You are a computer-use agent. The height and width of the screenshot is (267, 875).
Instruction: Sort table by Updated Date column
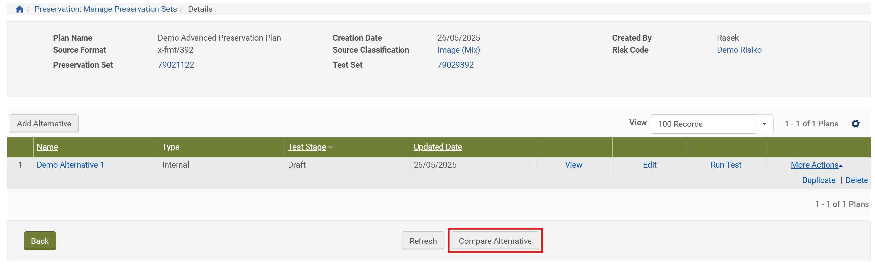point(437,147)
